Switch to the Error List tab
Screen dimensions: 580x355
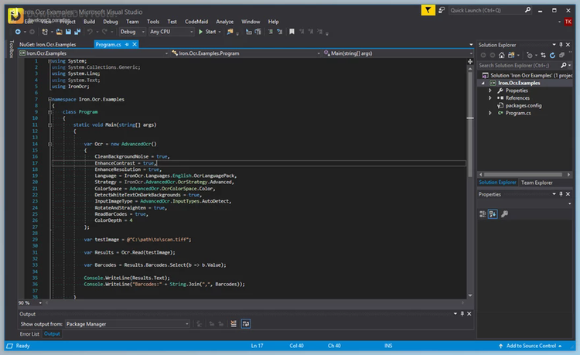click(x=29, y=334)
